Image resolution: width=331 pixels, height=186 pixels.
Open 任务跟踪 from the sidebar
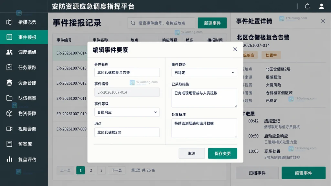24,67
